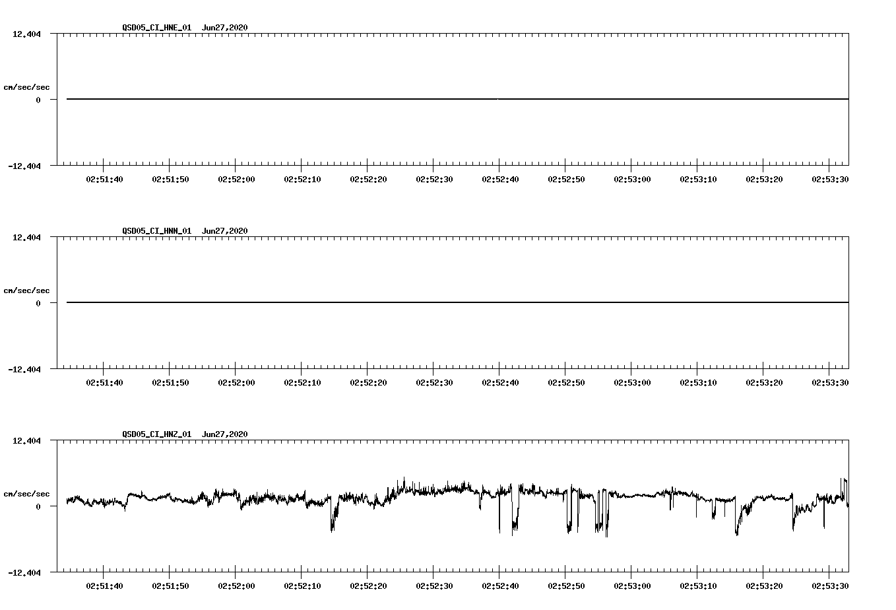Click the Jun27,2020 date on the HNN plot
Viewport: 896px width, 610px height.
[225, 231]
